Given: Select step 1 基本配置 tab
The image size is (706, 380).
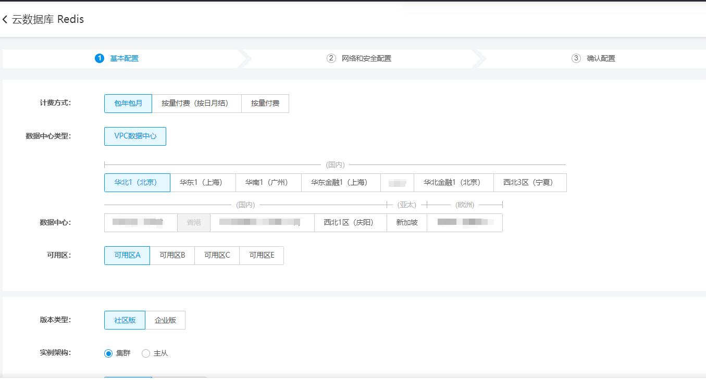Looking at the screenshot, I should [117, 58].
